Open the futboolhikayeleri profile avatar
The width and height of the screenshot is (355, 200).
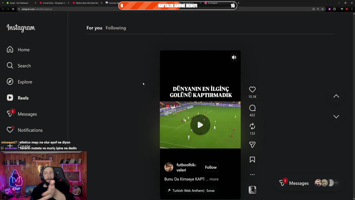(169, 167)
